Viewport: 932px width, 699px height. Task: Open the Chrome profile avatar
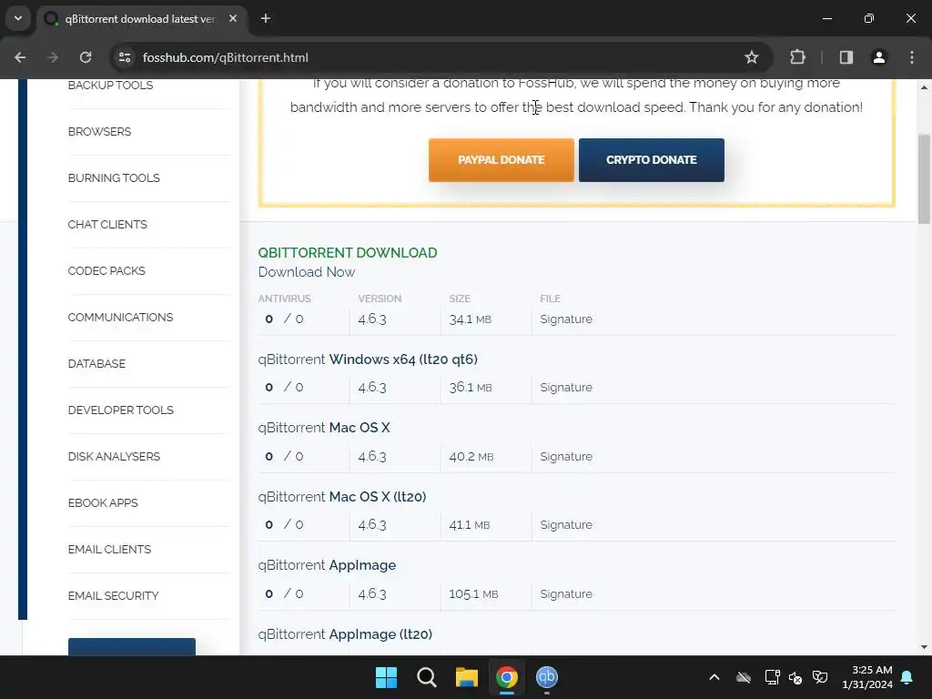tap(879, 57)
